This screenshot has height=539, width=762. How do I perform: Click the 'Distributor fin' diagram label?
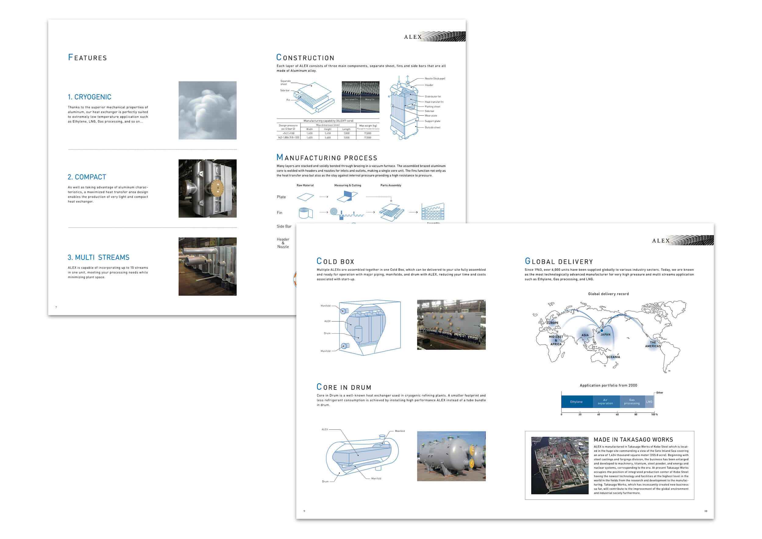(433, 97)
